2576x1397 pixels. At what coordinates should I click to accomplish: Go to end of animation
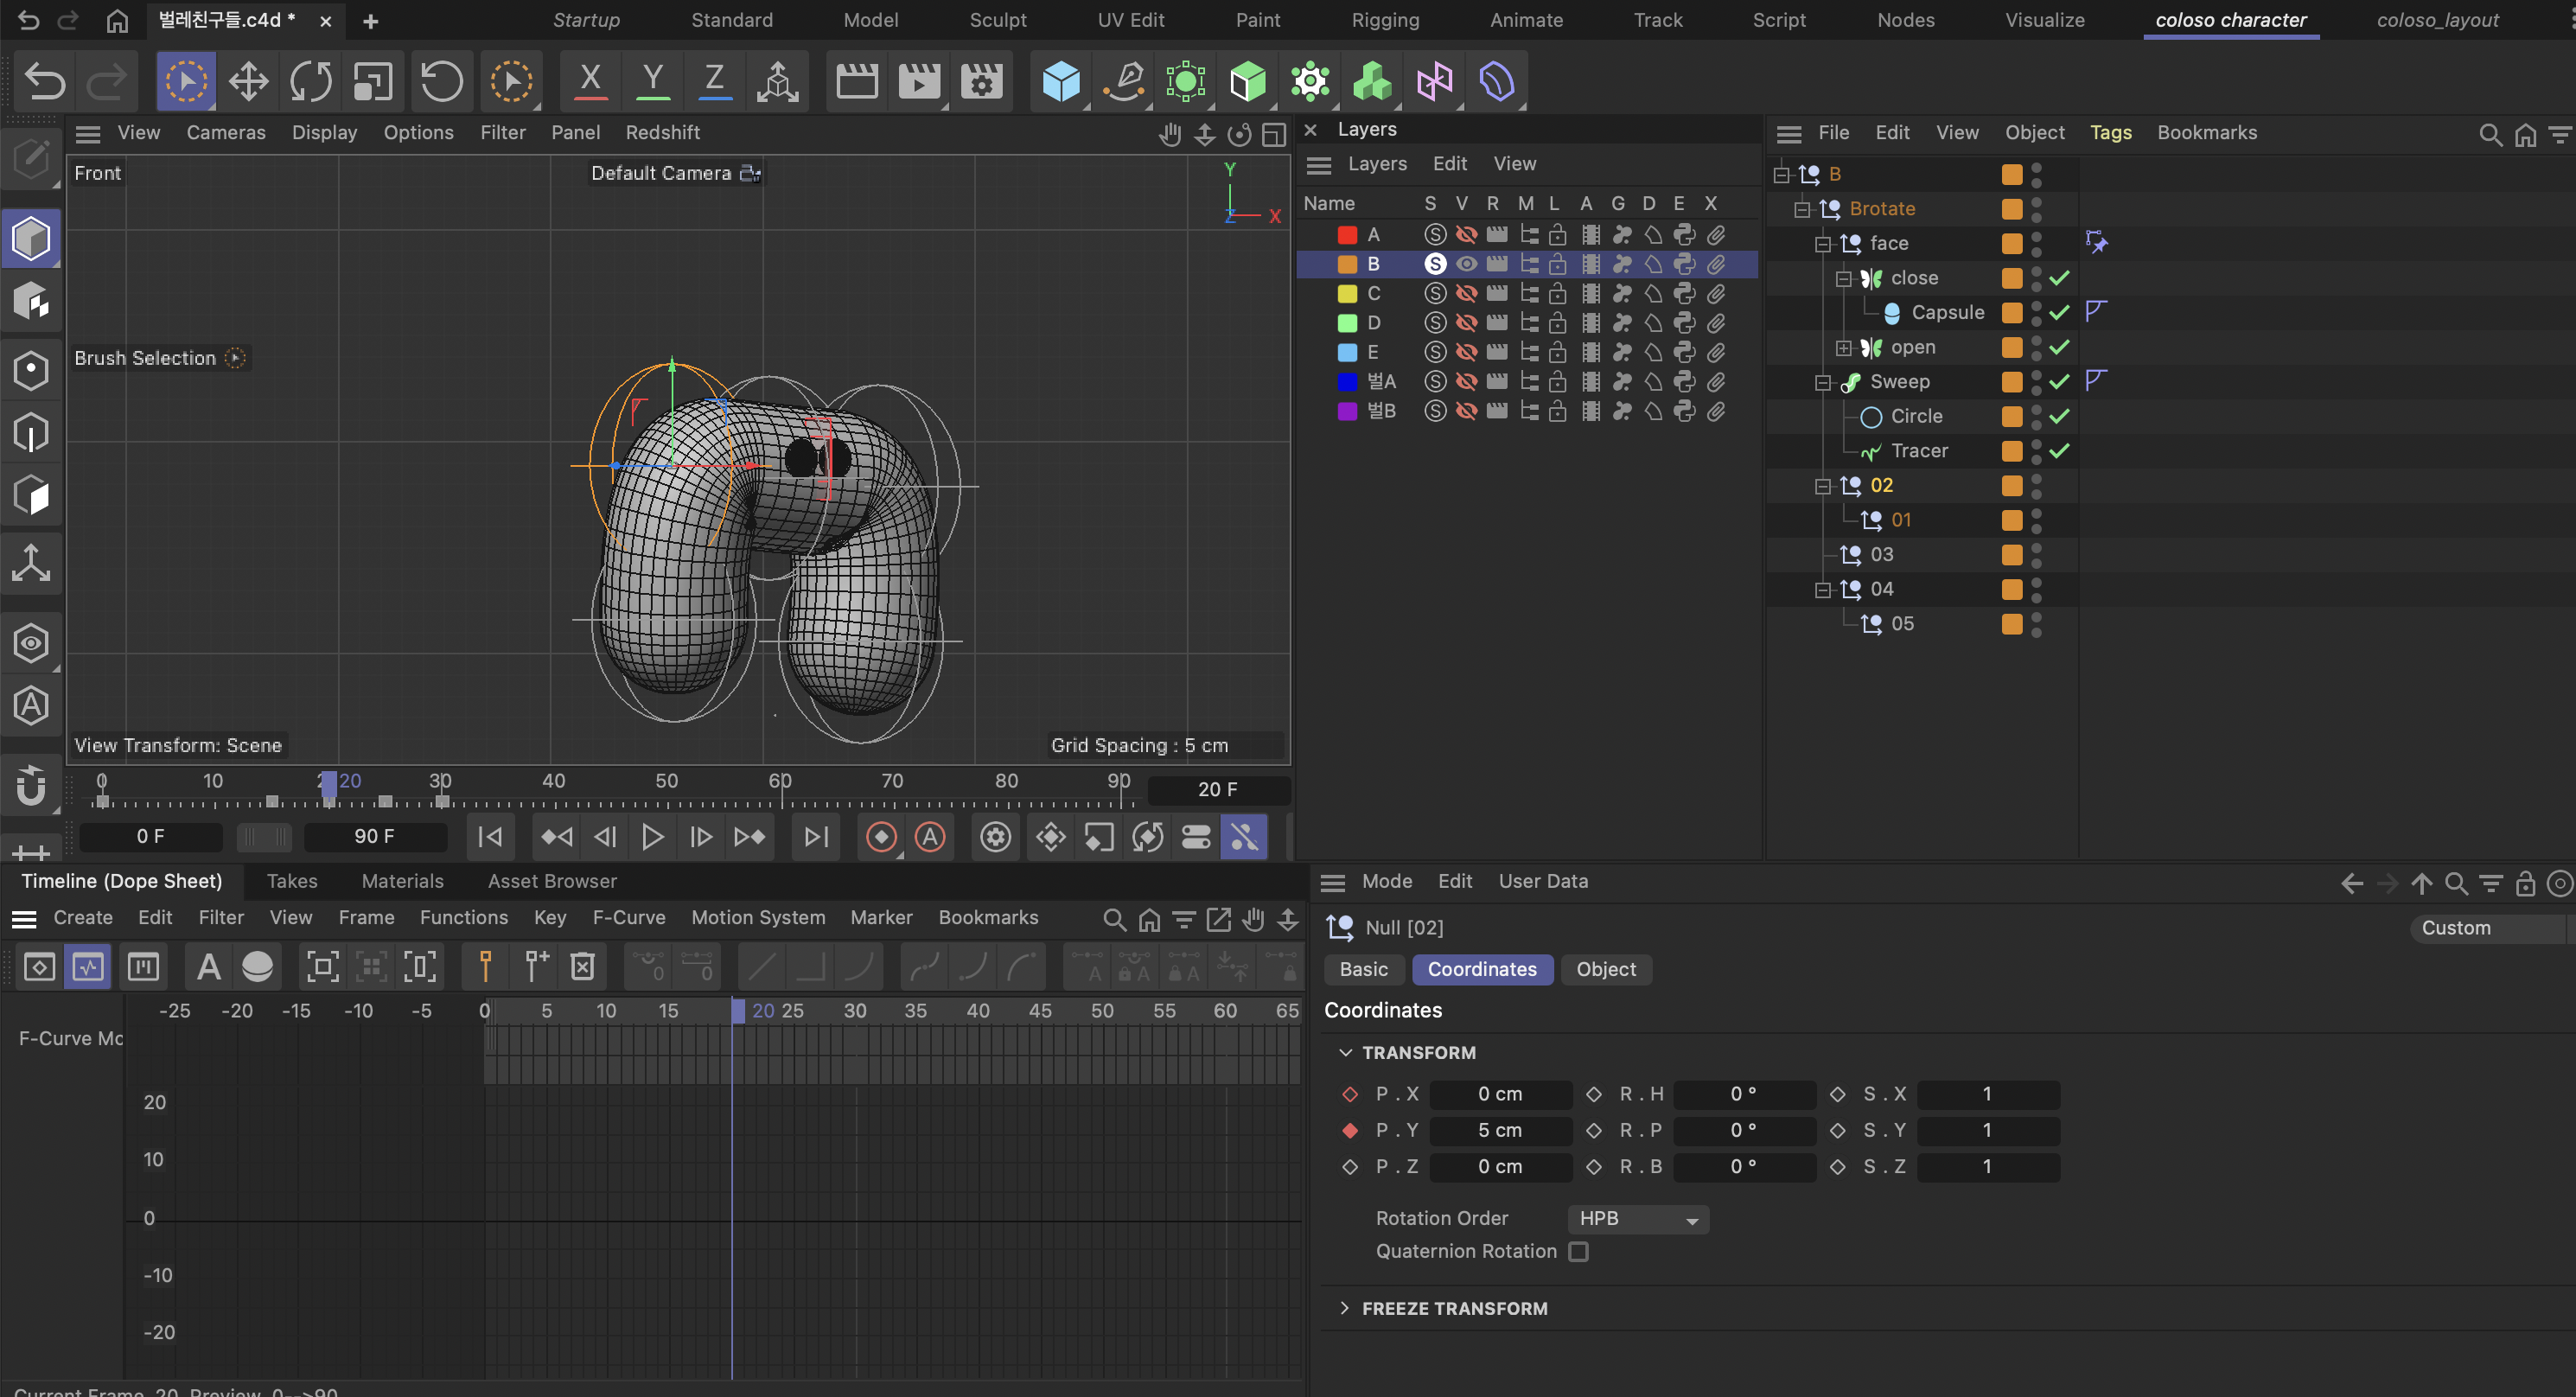pos(816,837)
